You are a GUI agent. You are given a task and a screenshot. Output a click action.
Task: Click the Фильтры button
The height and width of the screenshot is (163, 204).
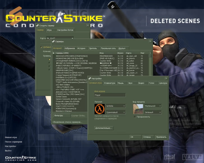[62, 116]
